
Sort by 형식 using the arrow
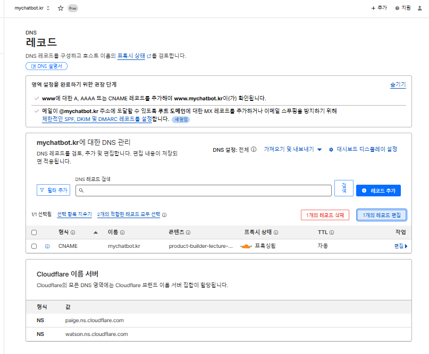[x=96, y=232]
